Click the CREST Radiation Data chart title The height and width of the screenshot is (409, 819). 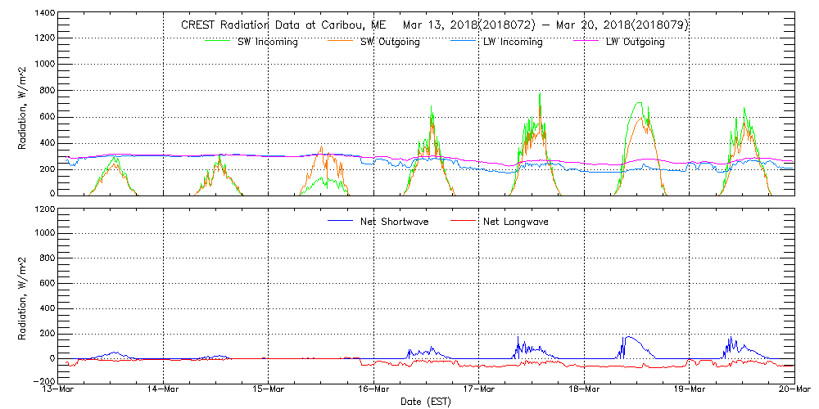tap(435, 25)
